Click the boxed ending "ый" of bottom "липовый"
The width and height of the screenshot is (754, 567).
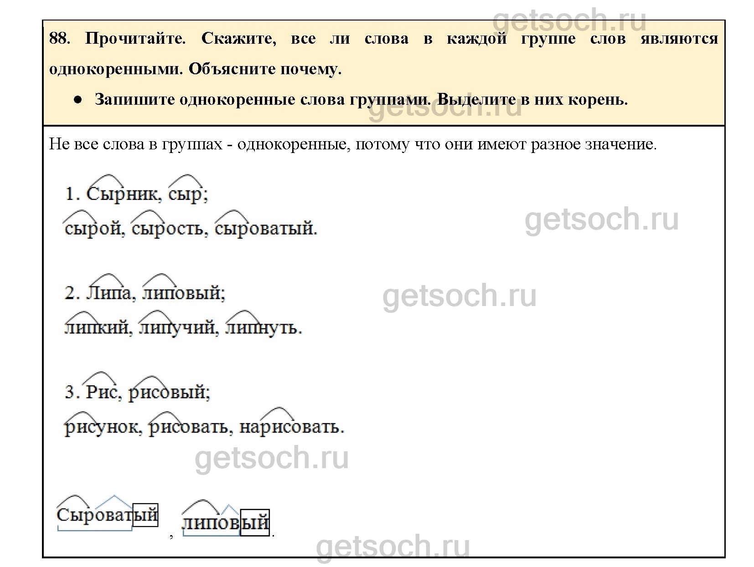click(254, 522)
